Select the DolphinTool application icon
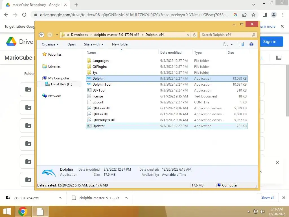The image size is (289, 217). [89, 84]
